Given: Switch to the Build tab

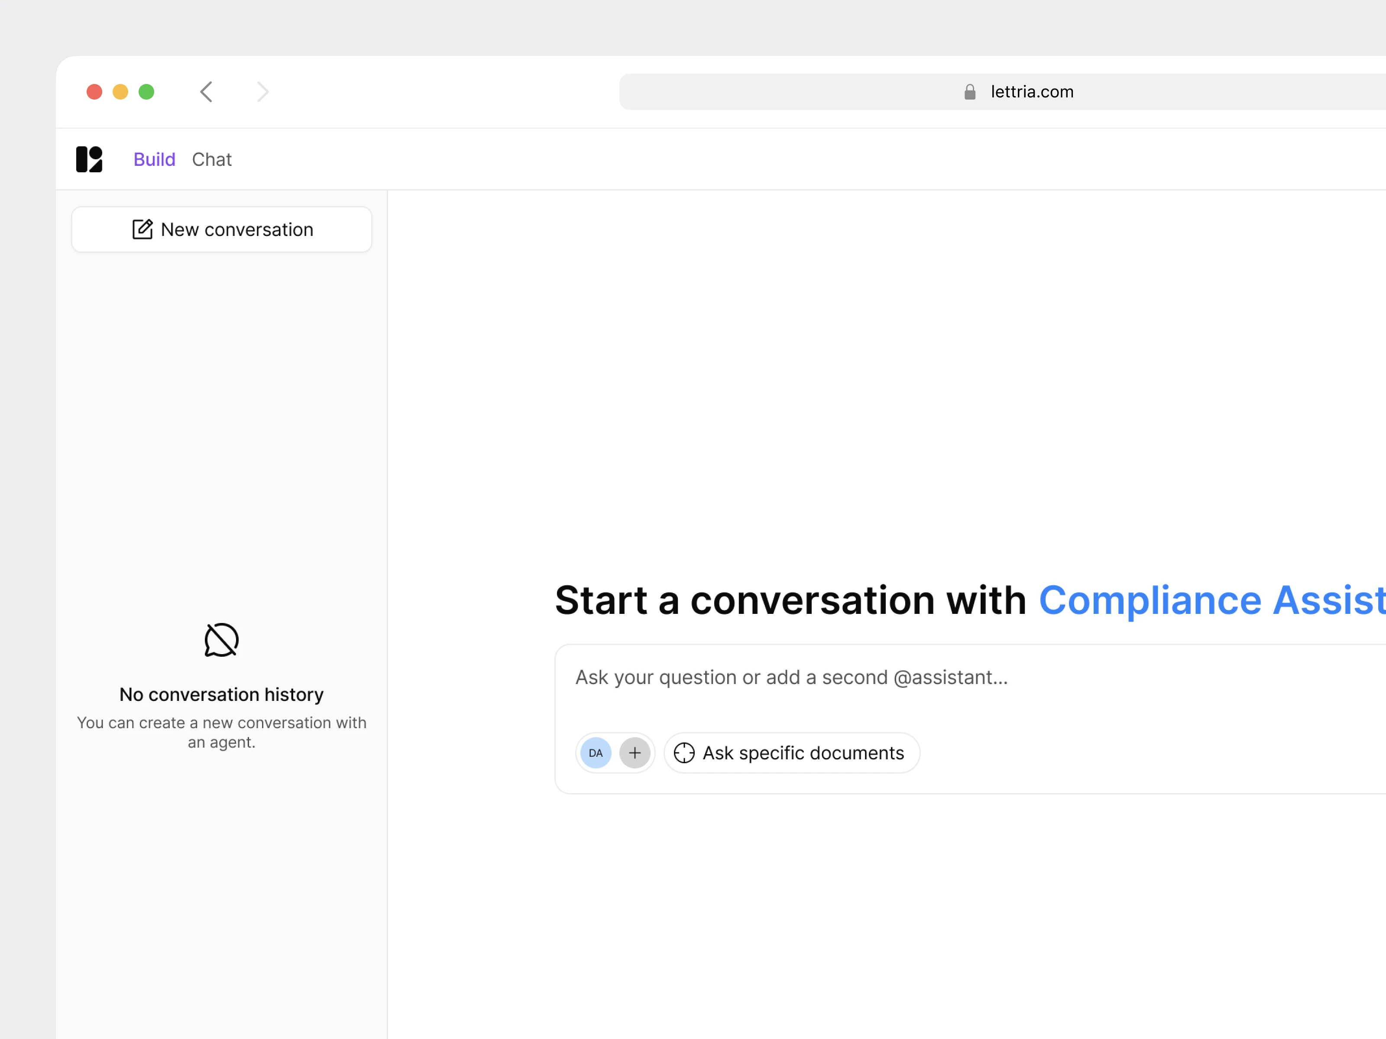Looking at the screenshot, I should (x=154, y=159).
